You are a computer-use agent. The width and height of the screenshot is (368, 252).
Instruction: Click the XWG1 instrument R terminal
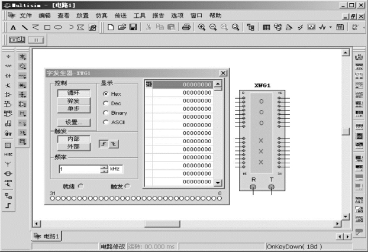(253, 187)
